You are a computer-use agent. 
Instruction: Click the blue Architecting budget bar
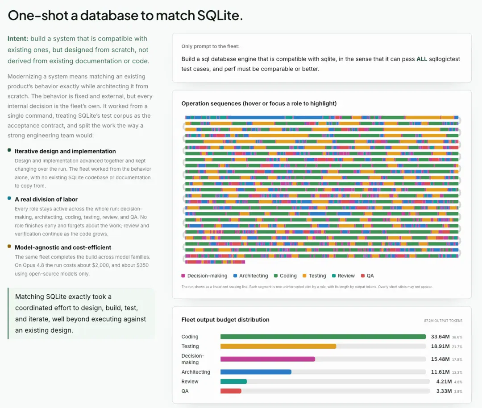coord(256,372)
